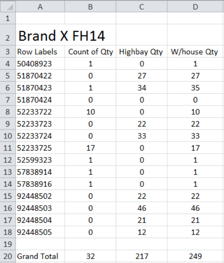Screen dimensions: 224x263
Task: Select W/house Qty 46 for 92448503
Action: point(195,208)
